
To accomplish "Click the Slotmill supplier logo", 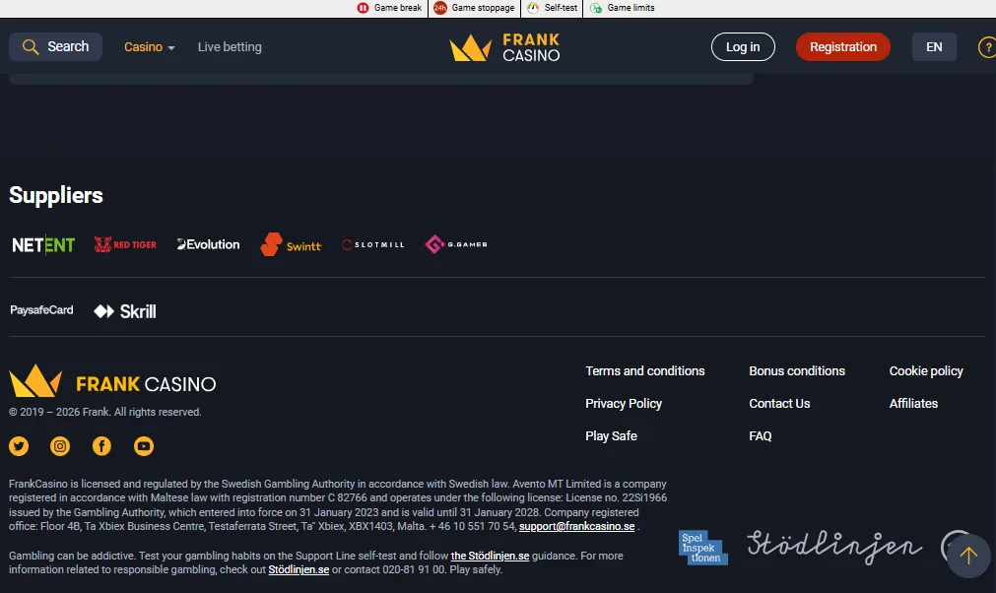I will 372,244.
